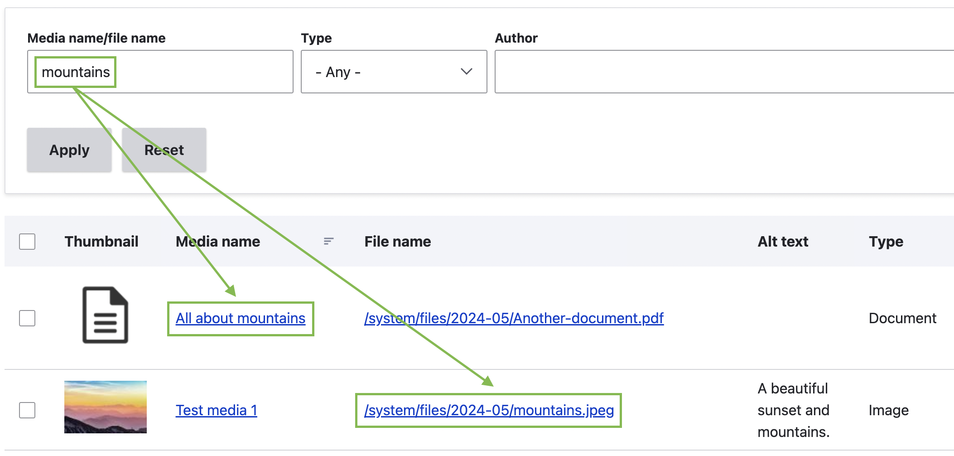This screenshot has height=456, width=954.
Task: Check the checkbox for Test media 1 row
Action: pos(27,410)
